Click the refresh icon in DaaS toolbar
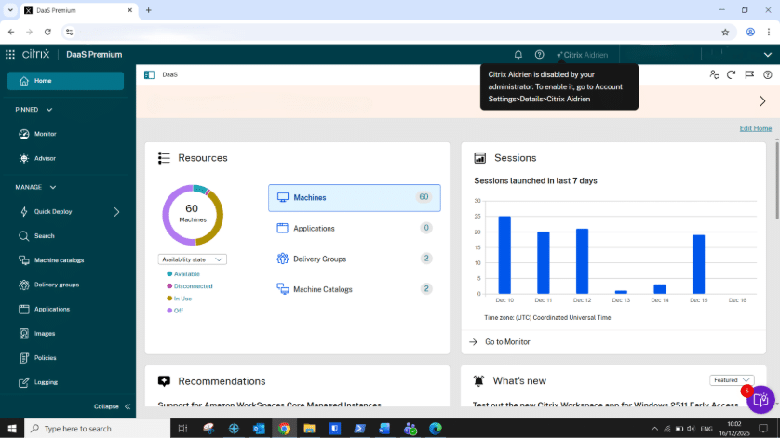This screenshot has height=438, width=780. tap(732, 74)
